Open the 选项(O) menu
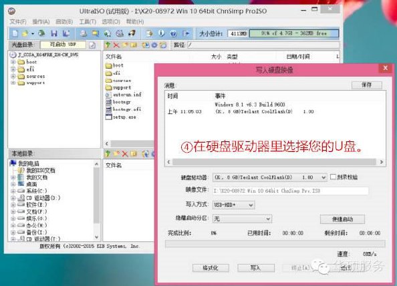 pos(111,22)
